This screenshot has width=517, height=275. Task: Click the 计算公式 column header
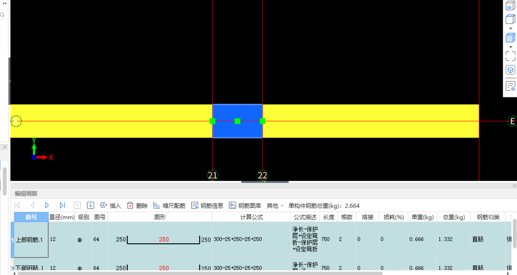point(252,217)
